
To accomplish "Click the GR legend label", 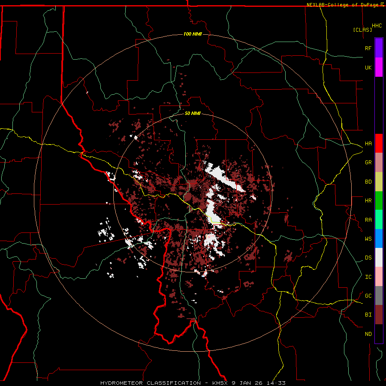I will tap(368, 163).
